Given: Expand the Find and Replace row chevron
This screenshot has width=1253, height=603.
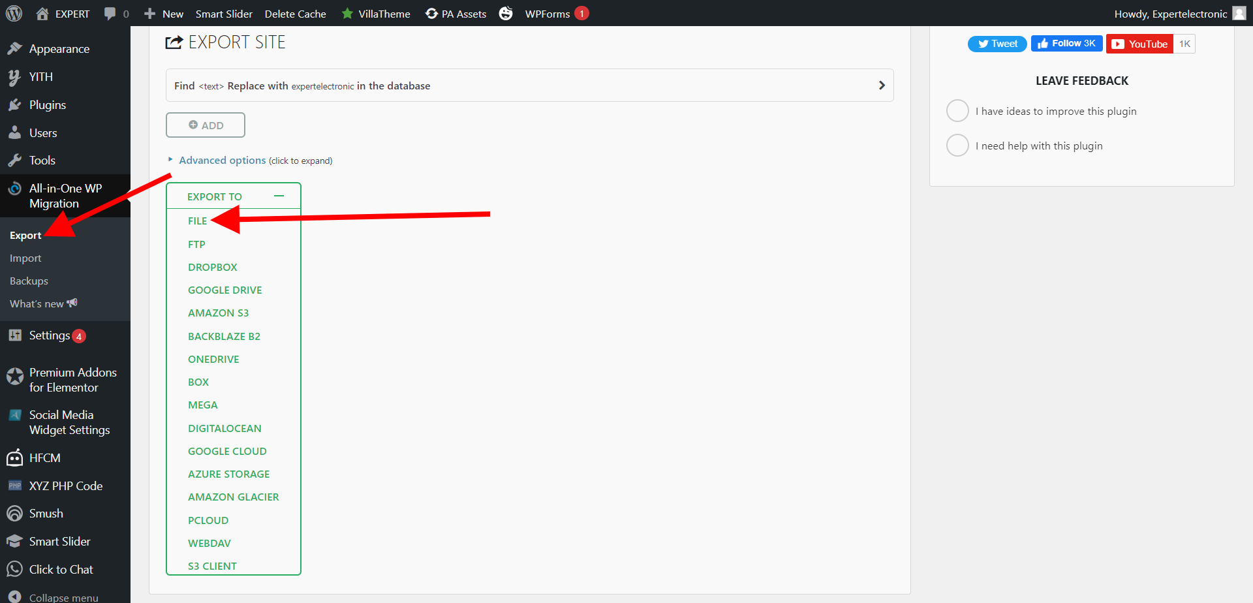Looking at the screenshot, I should pos(882,85).
